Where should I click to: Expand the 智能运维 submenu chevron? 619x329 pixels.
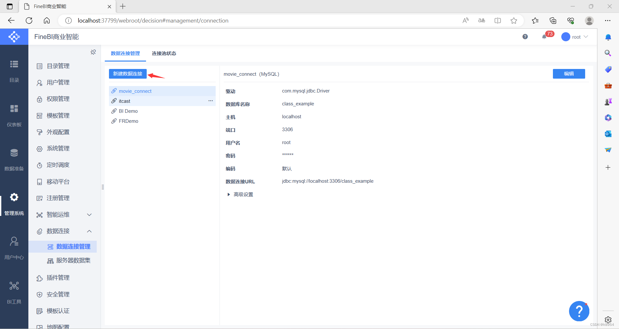click(x=90, y=215)
